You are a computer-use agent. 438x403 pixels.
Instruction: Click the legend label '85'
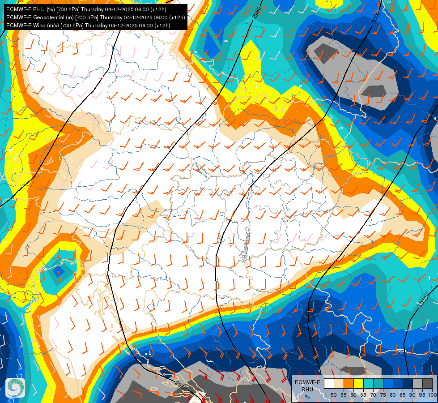(x=403, y=395)
